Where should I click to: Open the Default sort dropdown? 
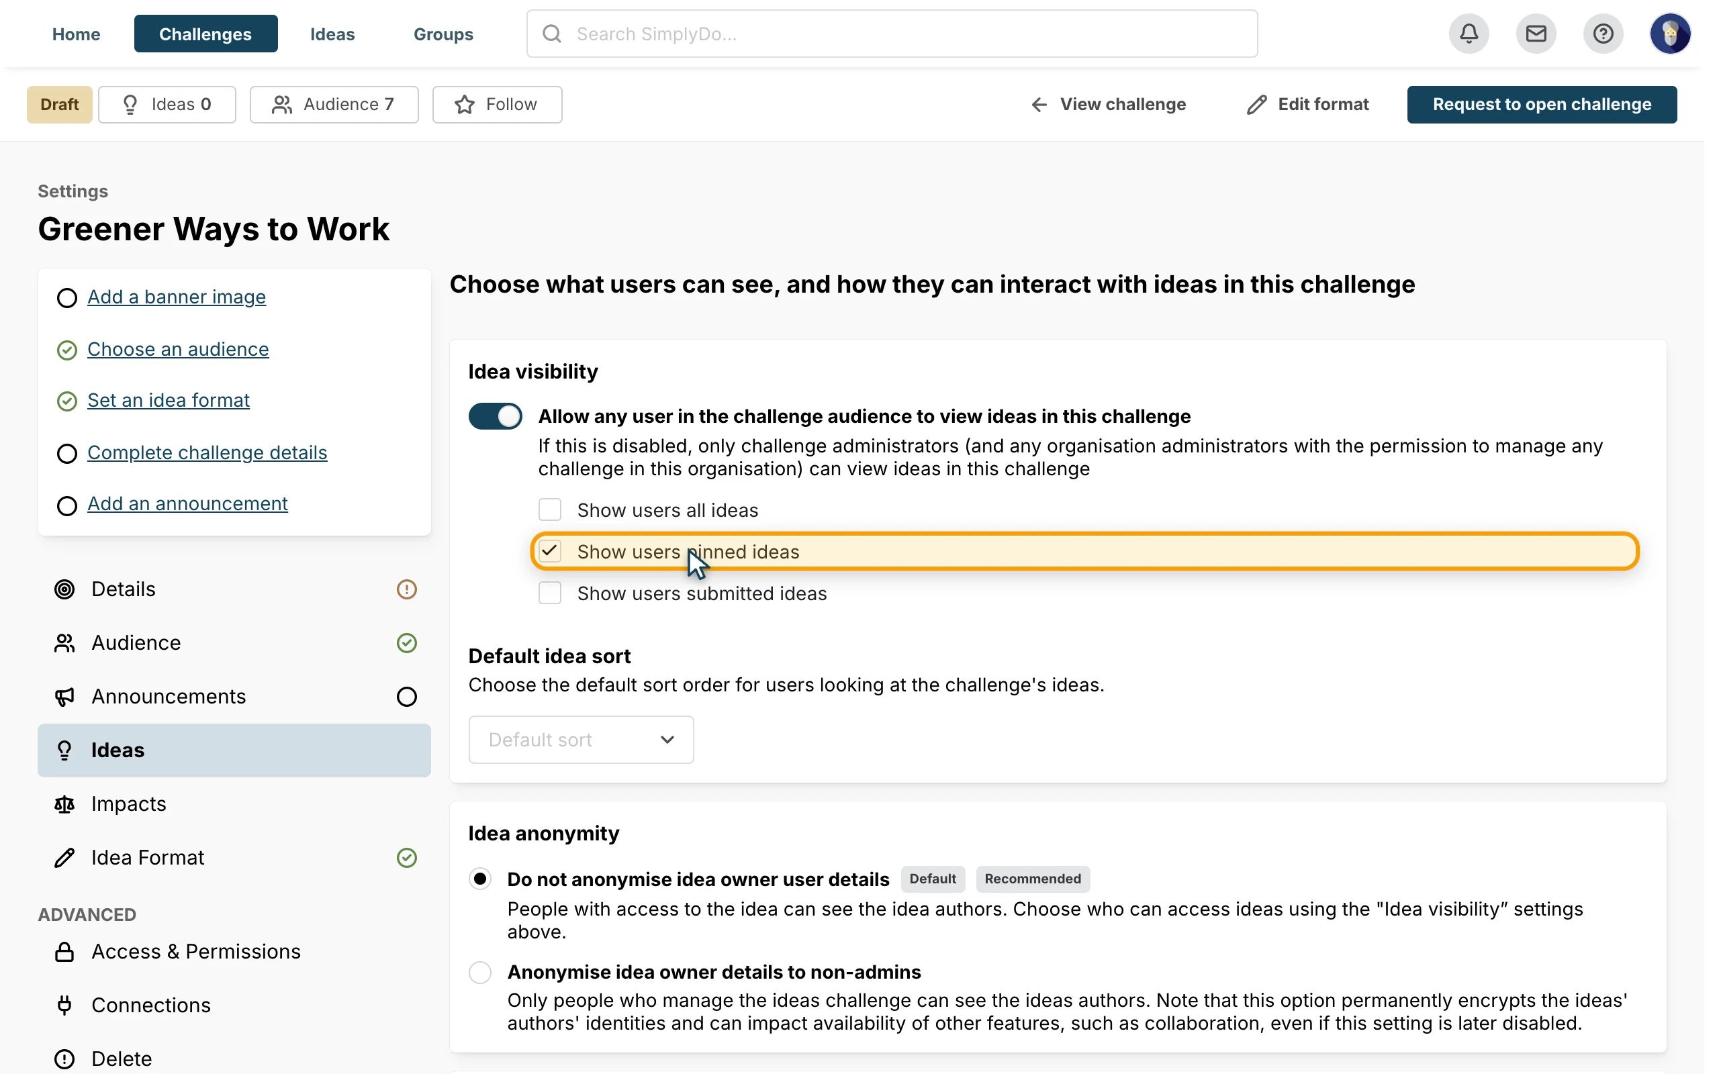(581, 740)
